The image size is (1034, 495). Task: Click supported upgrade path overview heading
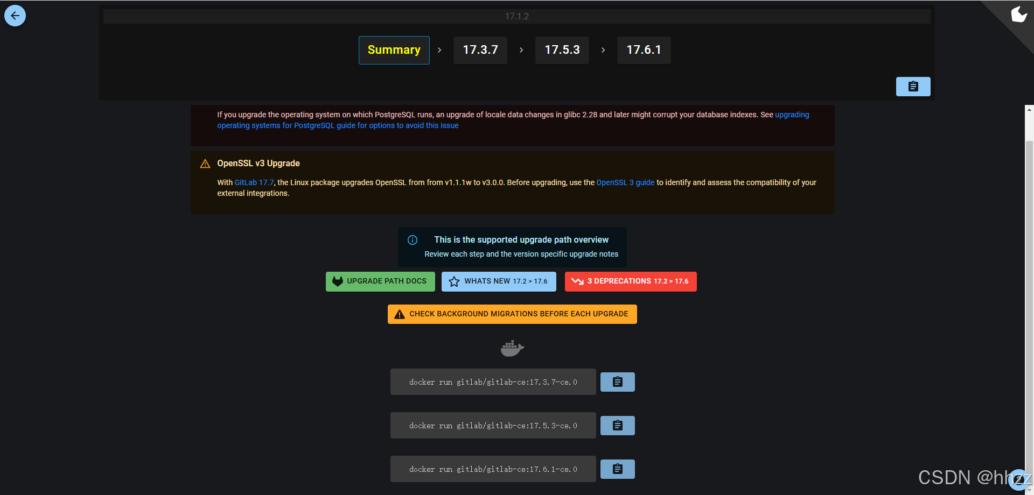[521, 240]
